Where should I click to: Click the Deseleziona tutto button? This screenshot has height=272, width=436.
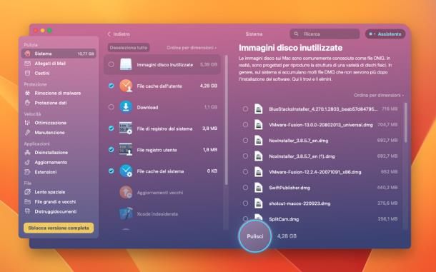129,48
